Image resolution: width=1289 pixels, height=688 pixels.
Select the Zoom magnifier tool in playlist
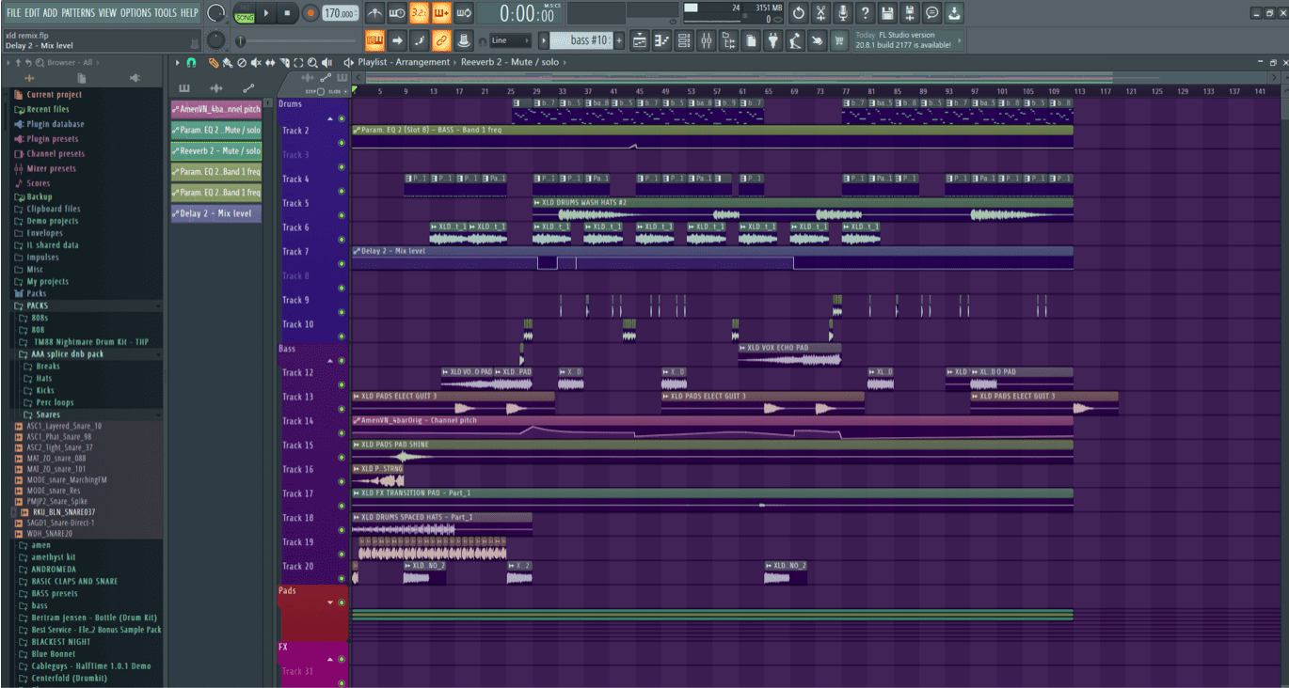pos(313,63)
